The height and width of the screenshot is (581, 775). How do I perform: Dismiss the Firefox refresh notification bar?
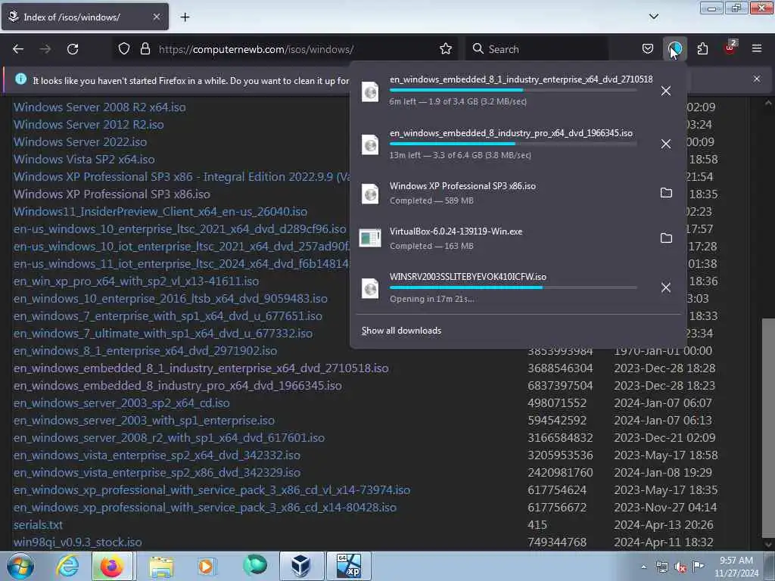pos(756,79)
